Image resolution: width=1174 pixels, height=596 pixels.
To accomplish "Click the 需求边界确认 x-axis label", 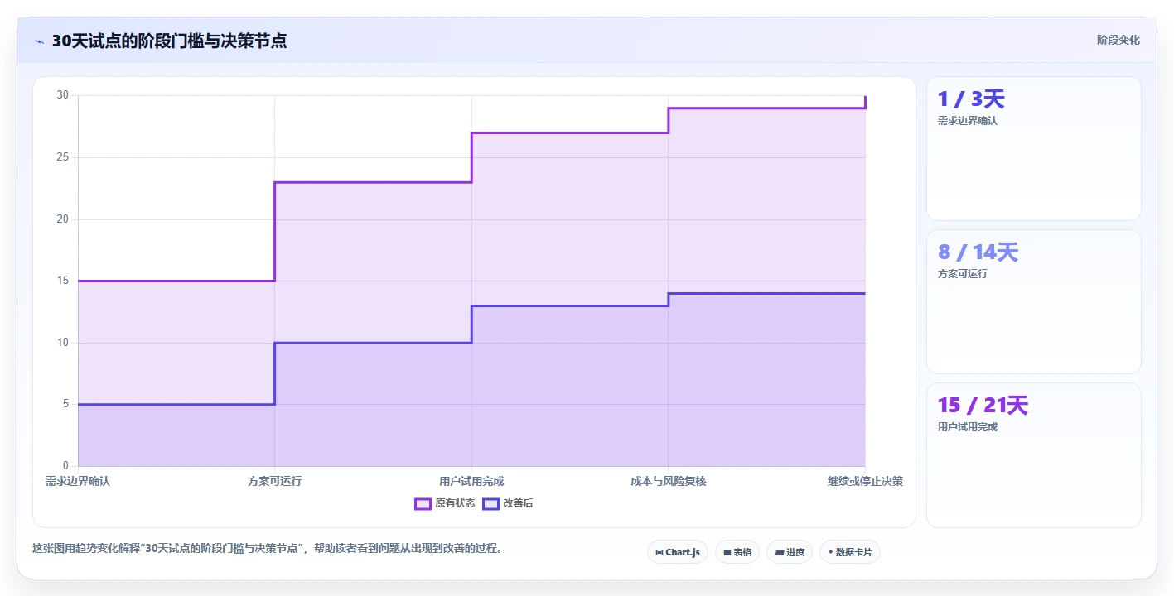I will click(78, 481).
